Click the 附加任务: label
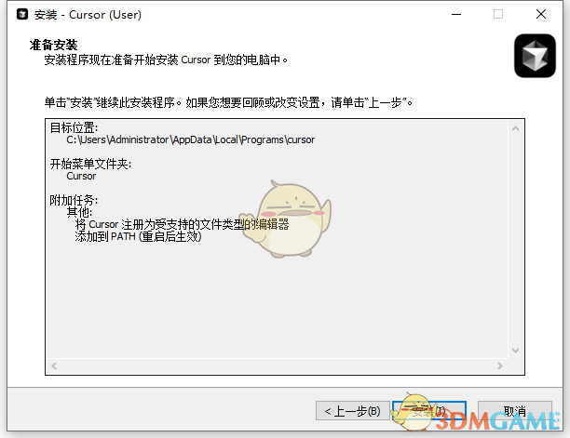Image resolution: width=570 pixels, height=438 pixels. click(74, 200)
